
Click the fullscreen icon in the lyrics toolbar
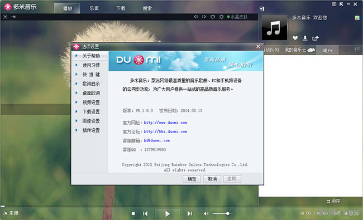pos(6,17)
